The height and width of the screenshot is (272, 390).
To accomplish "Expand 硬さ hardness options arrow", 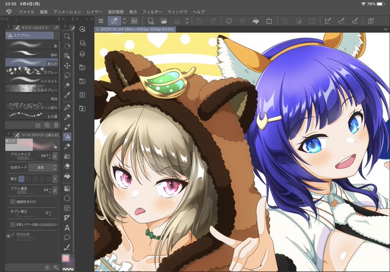I will [54, 179].
